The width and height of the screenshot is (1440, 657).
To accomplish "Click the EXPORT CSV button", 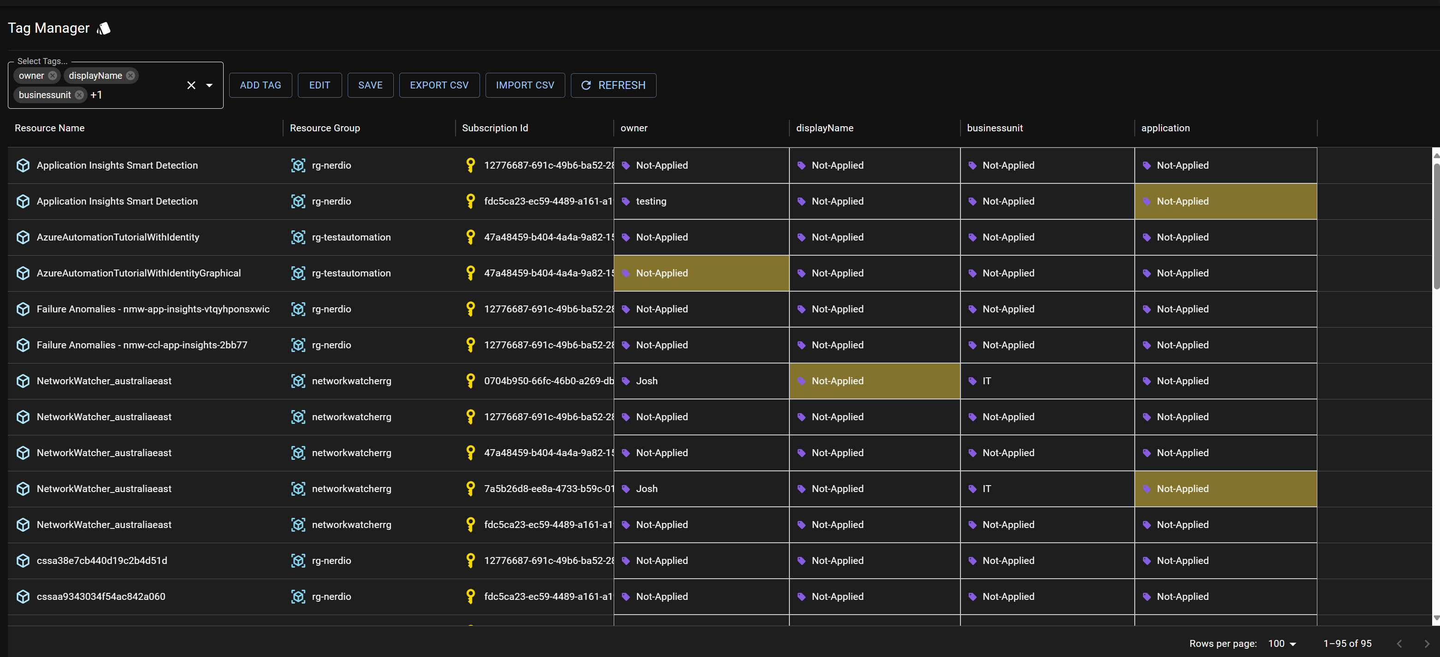I will [x=439, y=85].
